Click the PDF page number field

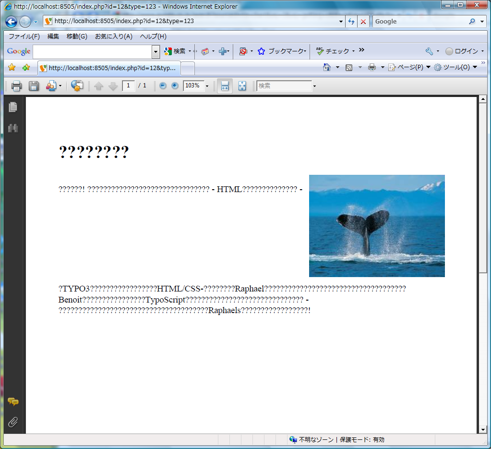[x=128, y=85]
